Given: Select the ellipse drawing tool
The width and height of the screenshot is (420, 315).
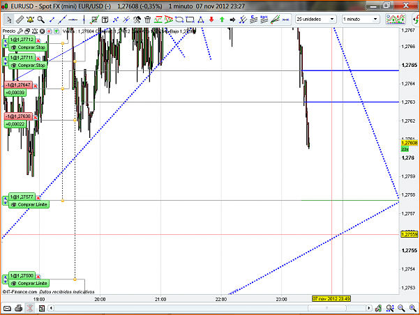Looking at the screenshot, I should (x=179, y=20).
